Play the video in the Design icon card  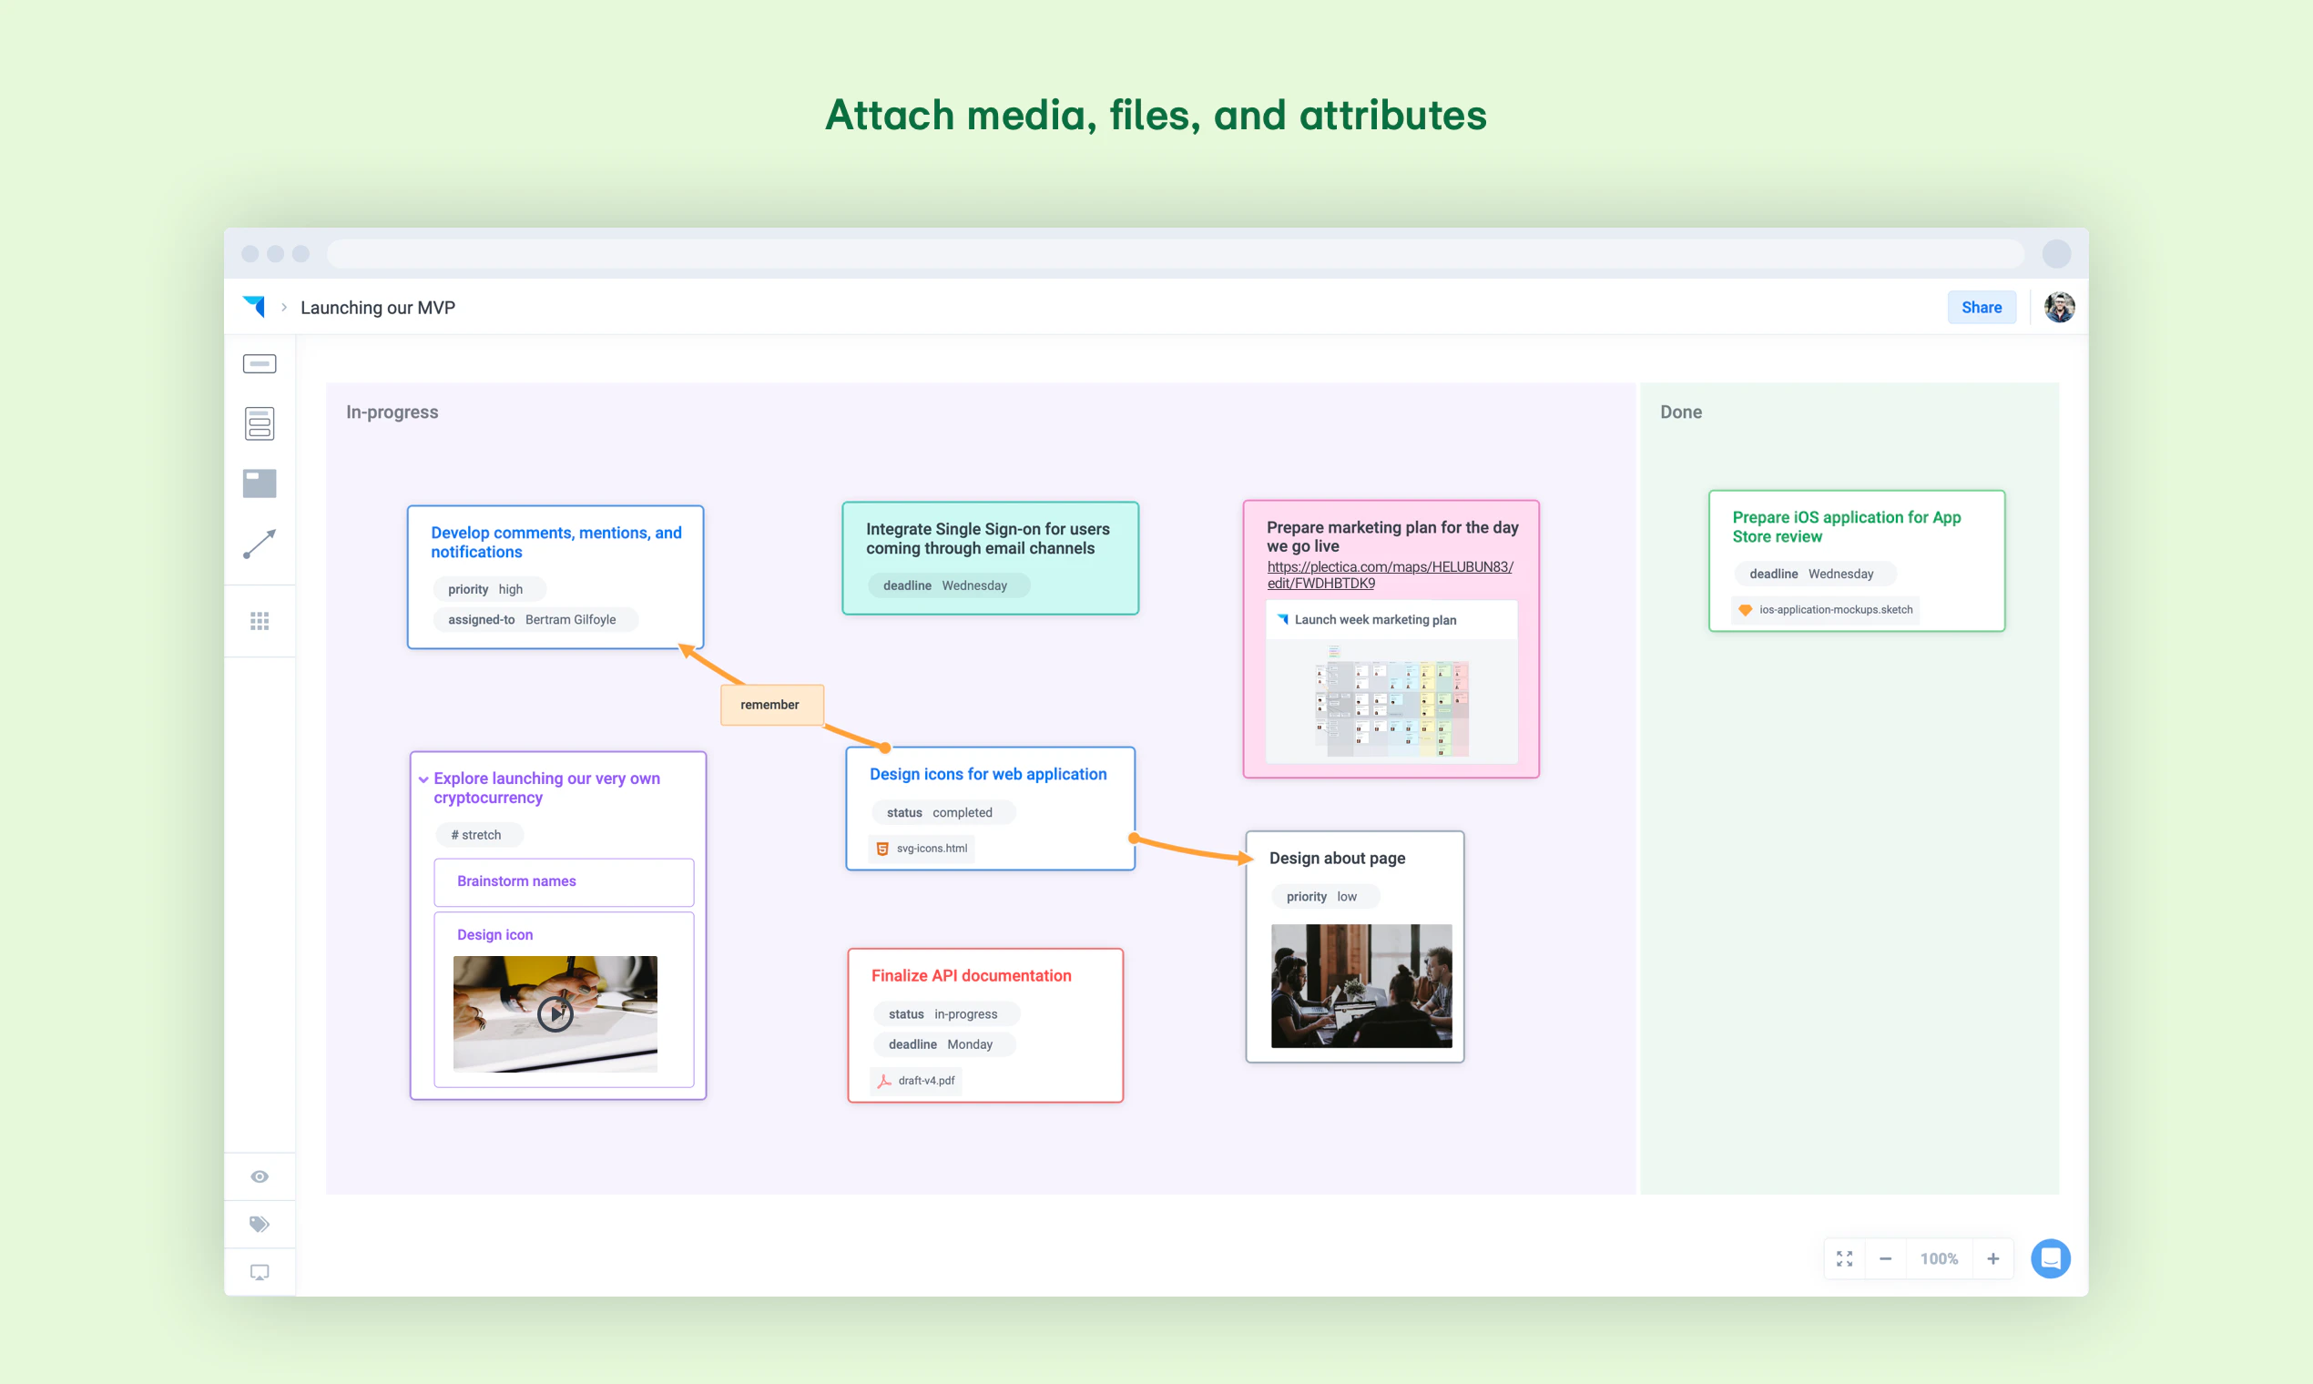click(555, 1013)
